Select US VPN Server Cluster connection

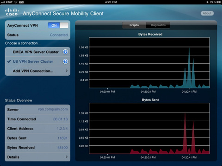pyautogui.click(x=37, y=61)
